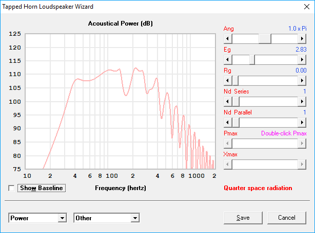The image size is (315, 233).
Task: Click the Pmax slider left arrow
Action: pyautogui.click(x=228, y=144)
